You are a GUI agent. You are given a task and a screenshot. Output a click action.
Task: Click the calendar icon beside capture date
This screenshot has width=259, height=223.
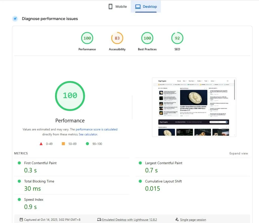click(x=21, y=220)
